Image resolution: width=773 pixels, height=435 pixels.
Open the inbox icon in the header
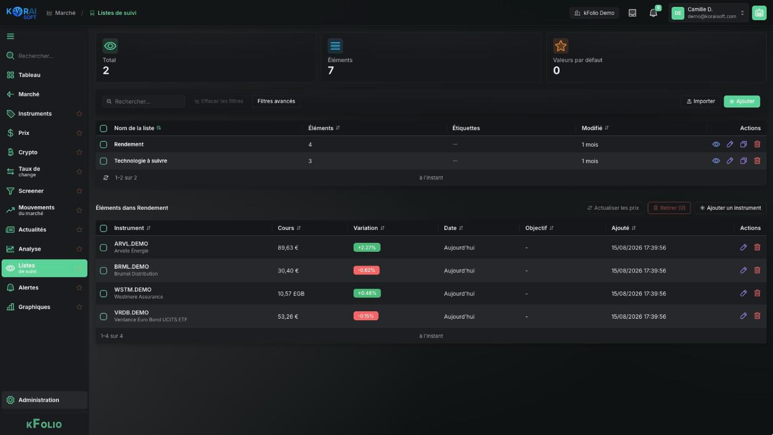click(632, 13)
